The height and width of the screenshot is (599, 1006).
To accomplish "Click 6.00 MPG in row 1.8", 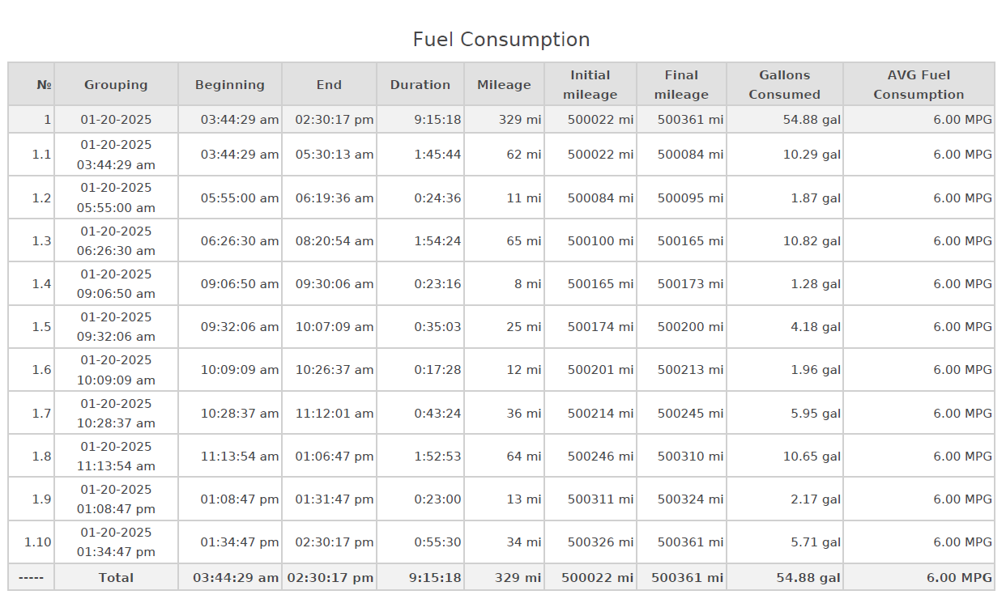I will 962,457.
